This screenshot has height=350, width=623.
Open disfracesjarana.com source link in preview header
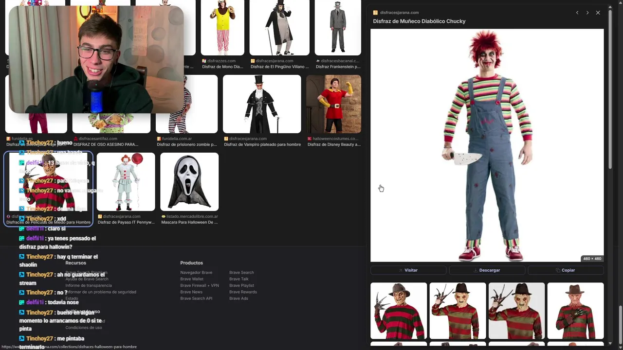click(399, 13)
